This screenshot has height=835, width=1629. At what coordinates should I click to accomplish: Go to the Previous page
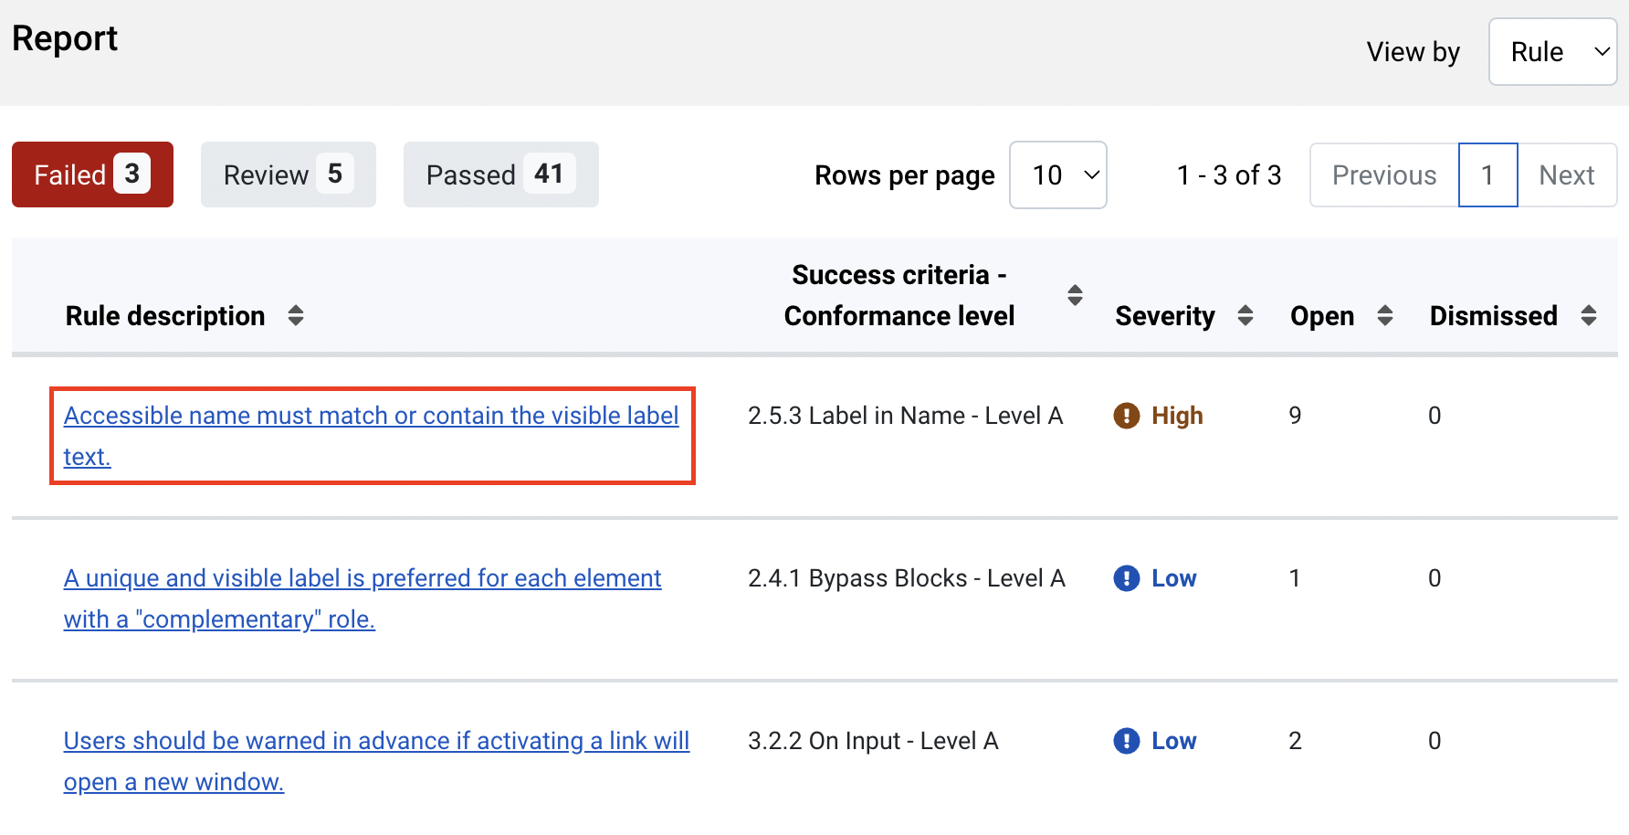click(1383, 174)
